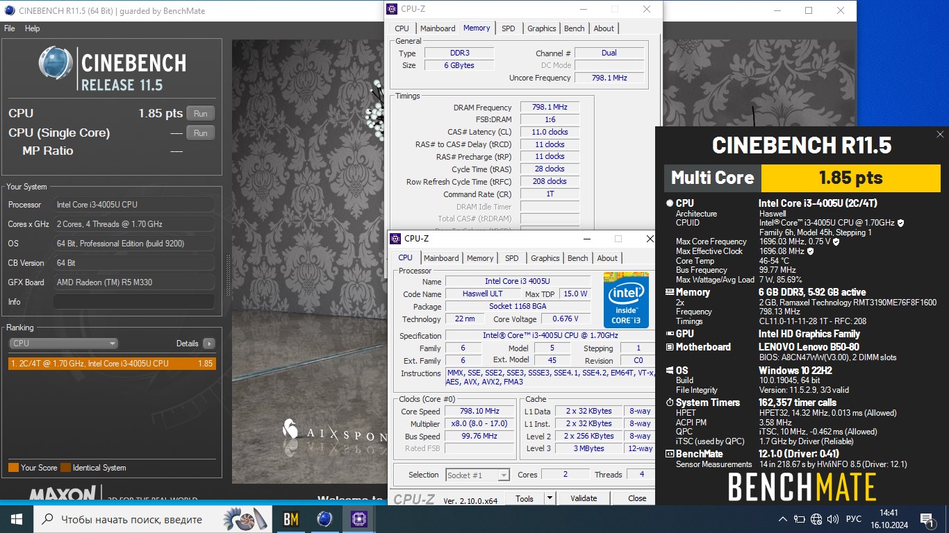Click the CAS# Latency 11.0 clocks value
This screenshot has width=949, height=533.
click(x=550, y=132)
